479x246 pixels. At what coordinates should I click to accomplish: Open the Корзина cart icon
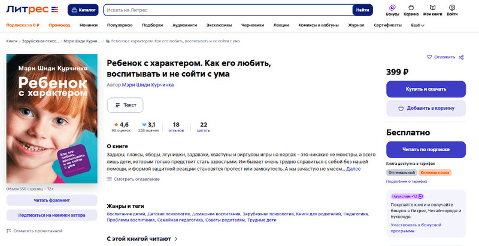[411, 10]
